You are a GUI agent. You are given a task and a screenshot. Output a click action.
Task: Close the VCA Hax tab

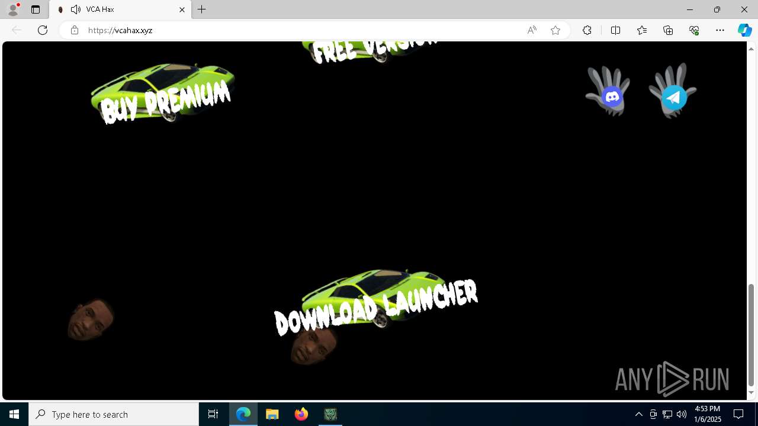point(182,9)
